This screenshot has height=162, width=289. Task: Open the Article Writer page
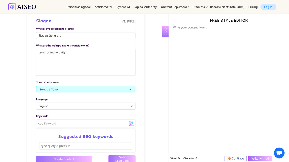pyautogui.click(x=103, y=7)
